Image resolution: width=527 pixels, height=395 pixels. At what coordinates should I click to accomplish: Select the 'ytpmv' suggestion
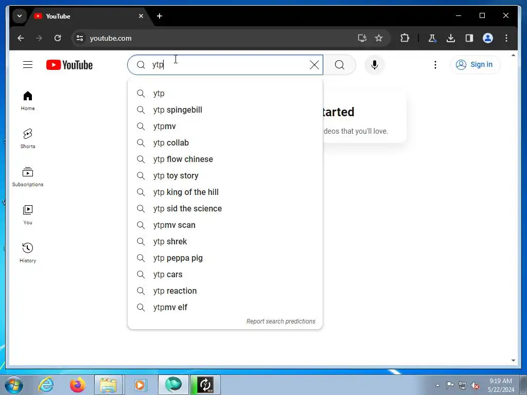click(225, 127)
